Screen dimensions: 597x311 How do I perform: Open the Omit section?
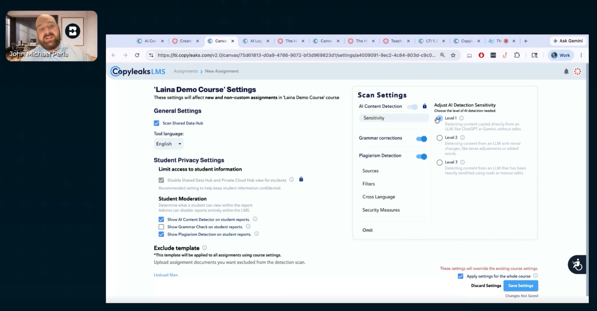(367, 230)
